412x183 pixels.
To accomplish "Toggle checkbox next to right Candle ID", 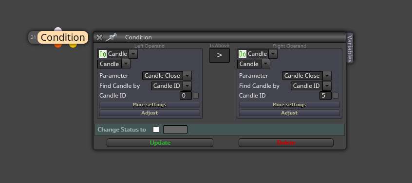I will (x=336, y=96).
